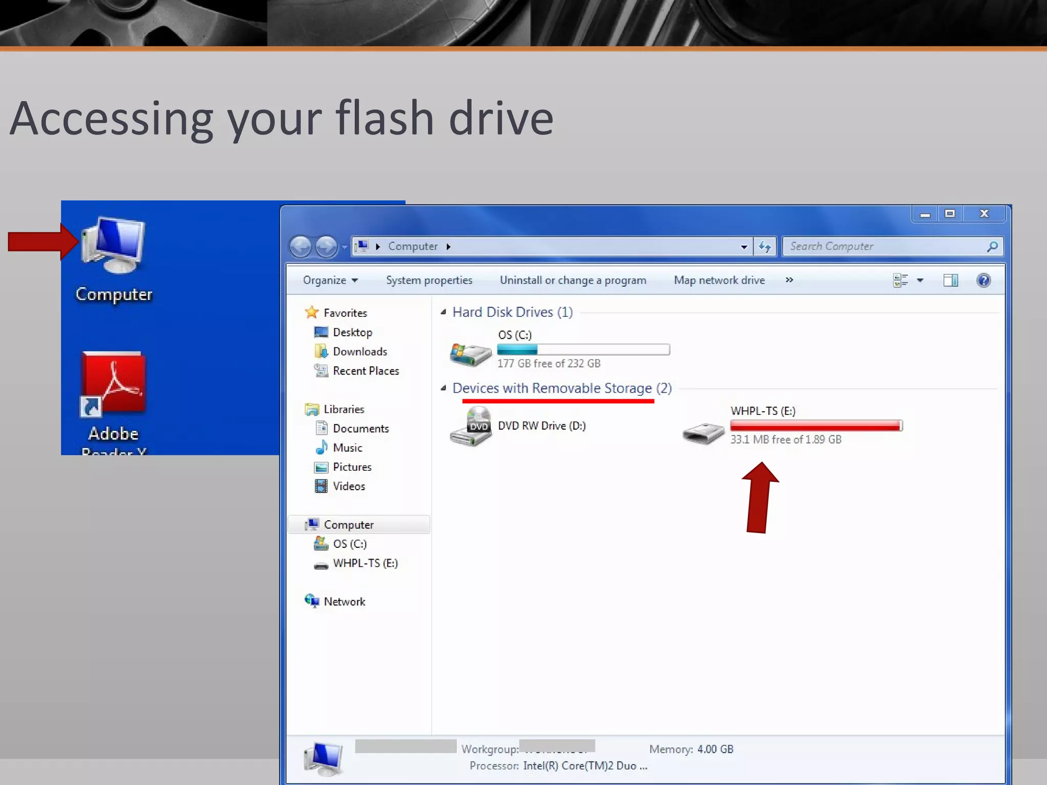Click the Back navigation arrow button
1047x785 pixels.
coord(301,247)
